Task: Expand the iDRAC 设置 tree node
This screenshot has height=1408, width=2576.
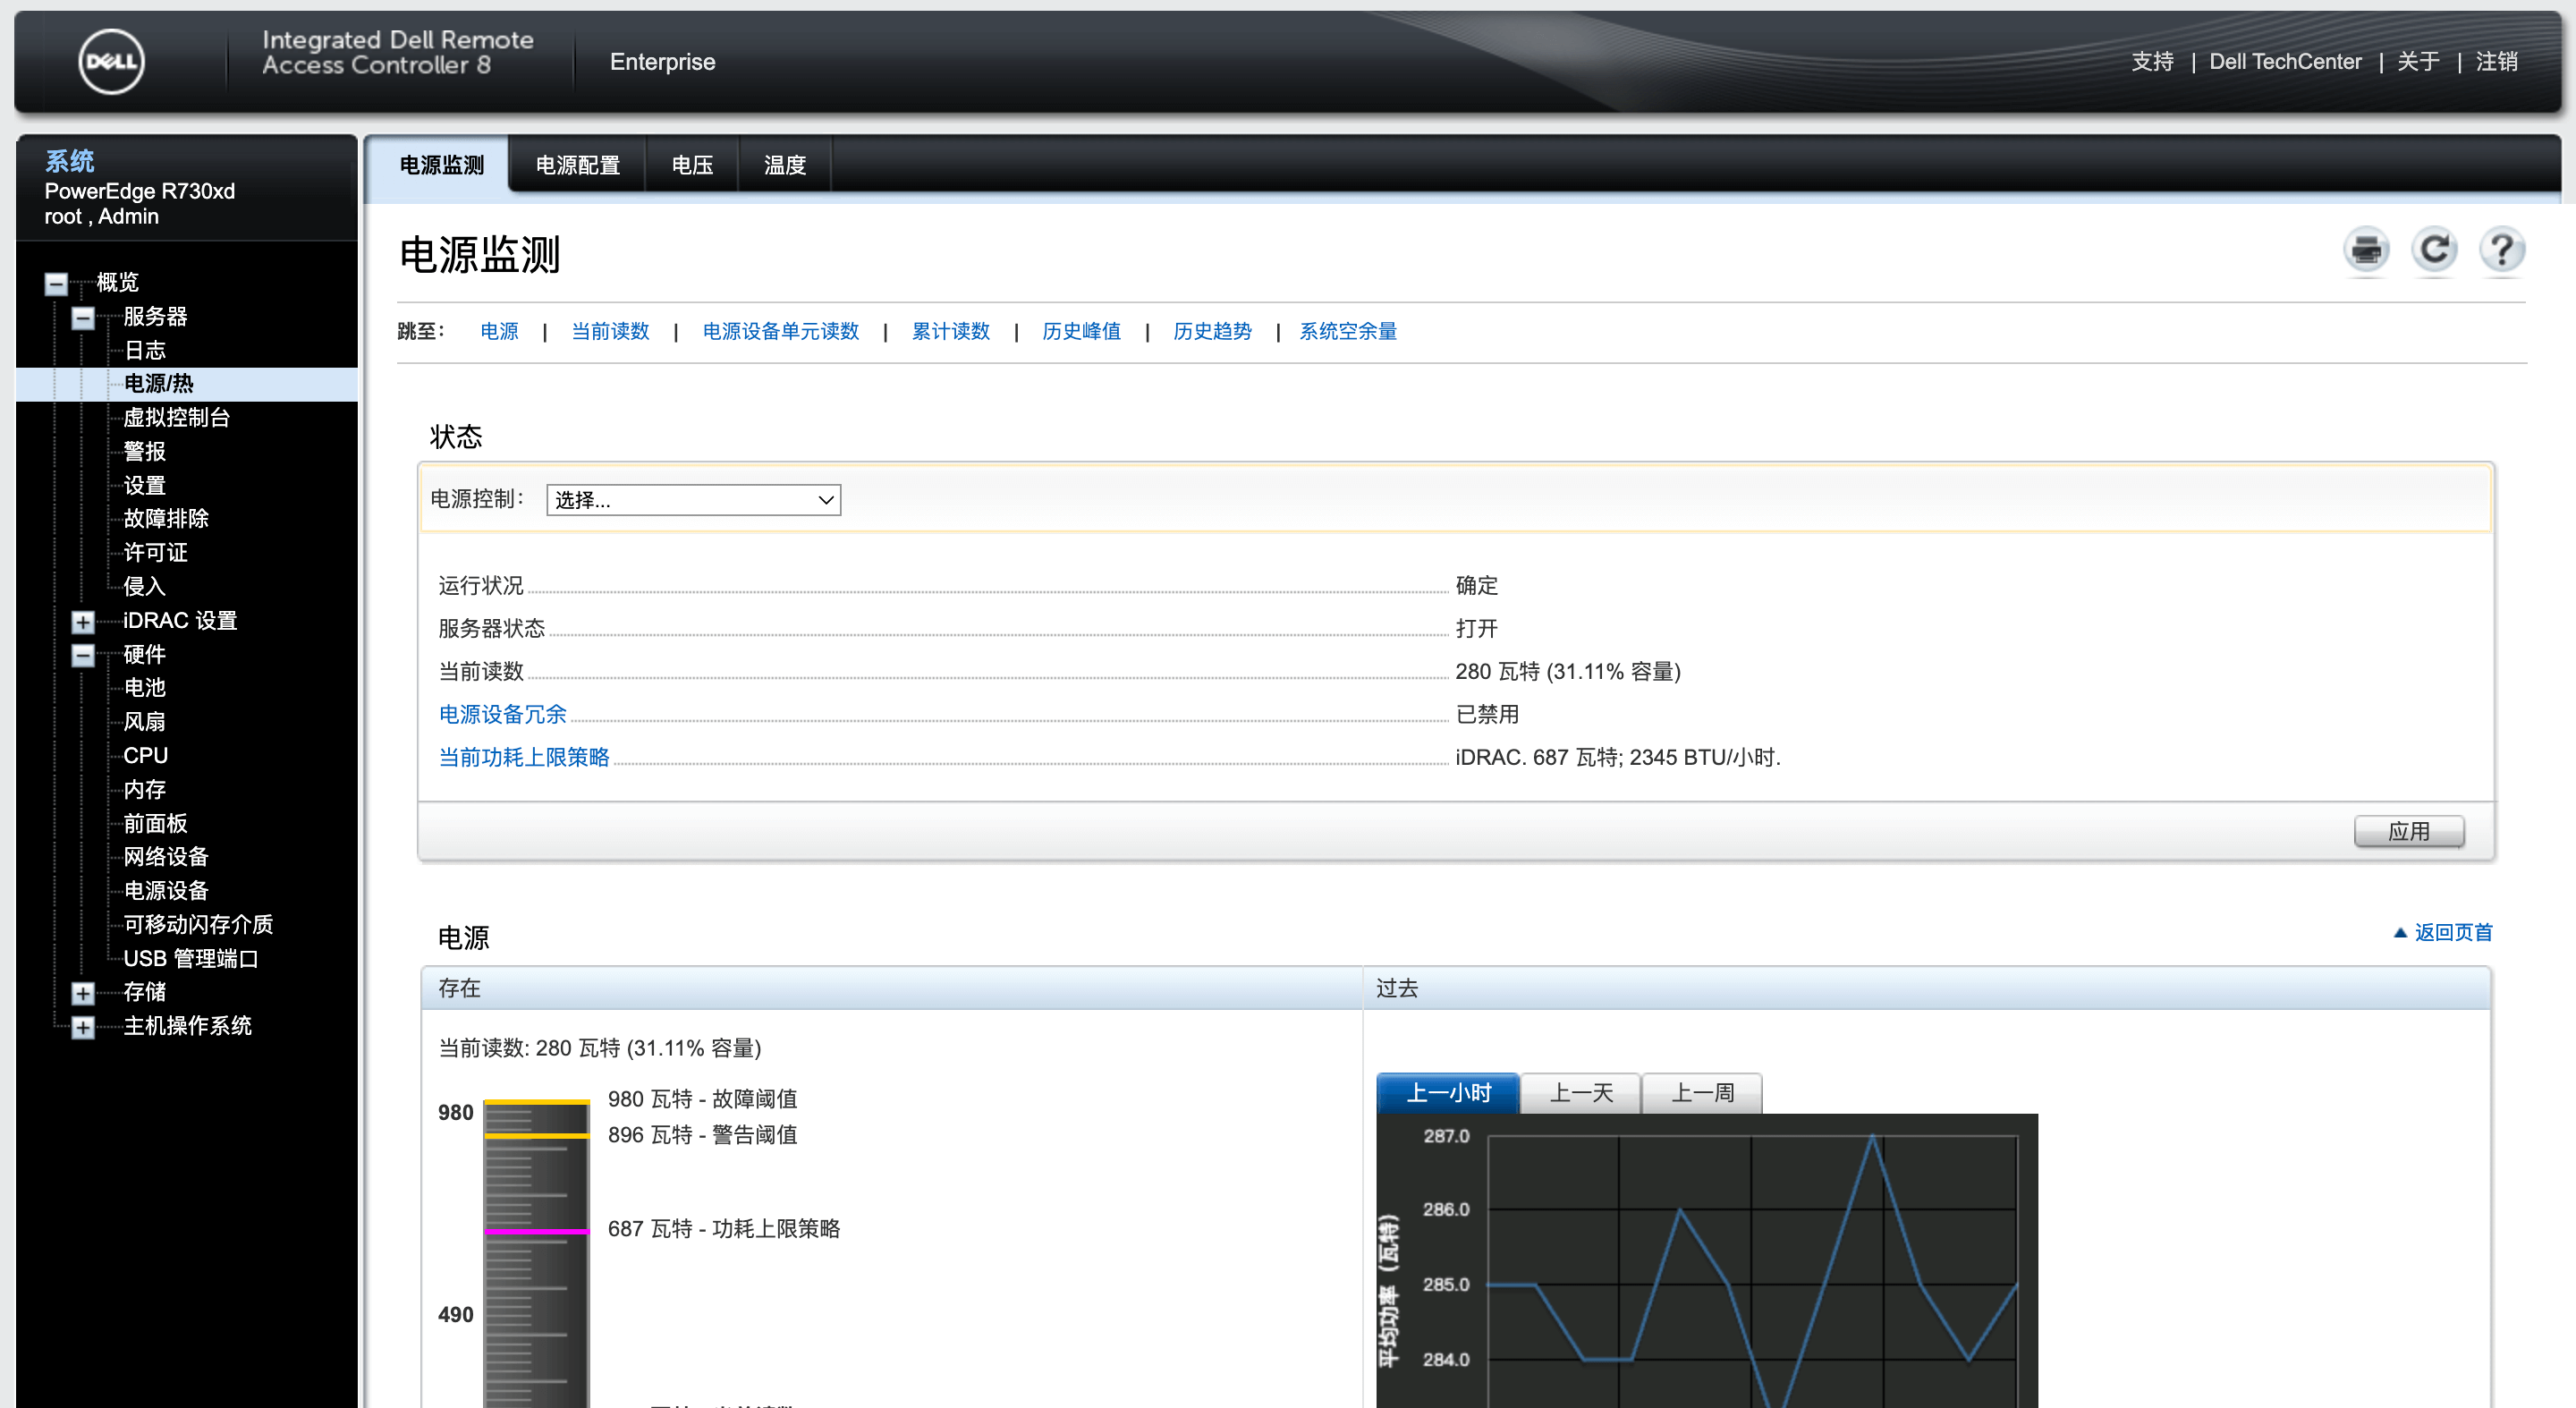Action: 83,622
